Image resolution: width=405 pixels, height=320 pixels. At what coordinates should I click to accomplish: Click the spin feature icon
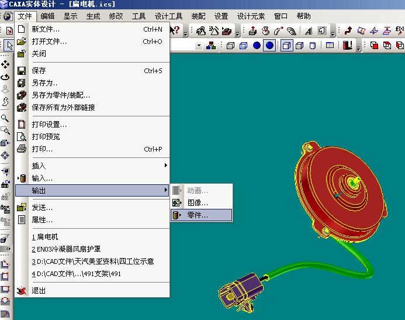click(265, 31)
